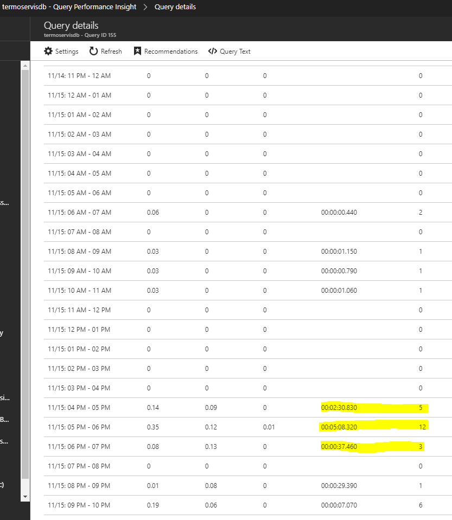Screen dimensions: 452x520
Task: Click the Query Text toolbar label
Action: click(235, 51)
